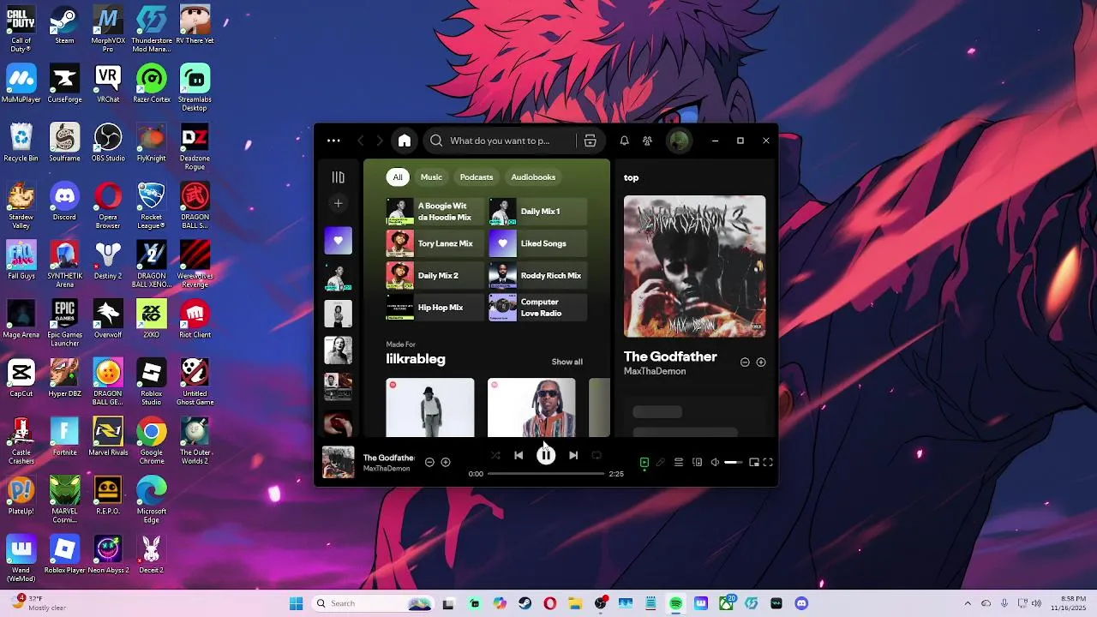The width and height of the screenshot is (1097, 617).
Task: Open Discord desktop shortcut
Action: pyautogui.click(x=64, y=201)
